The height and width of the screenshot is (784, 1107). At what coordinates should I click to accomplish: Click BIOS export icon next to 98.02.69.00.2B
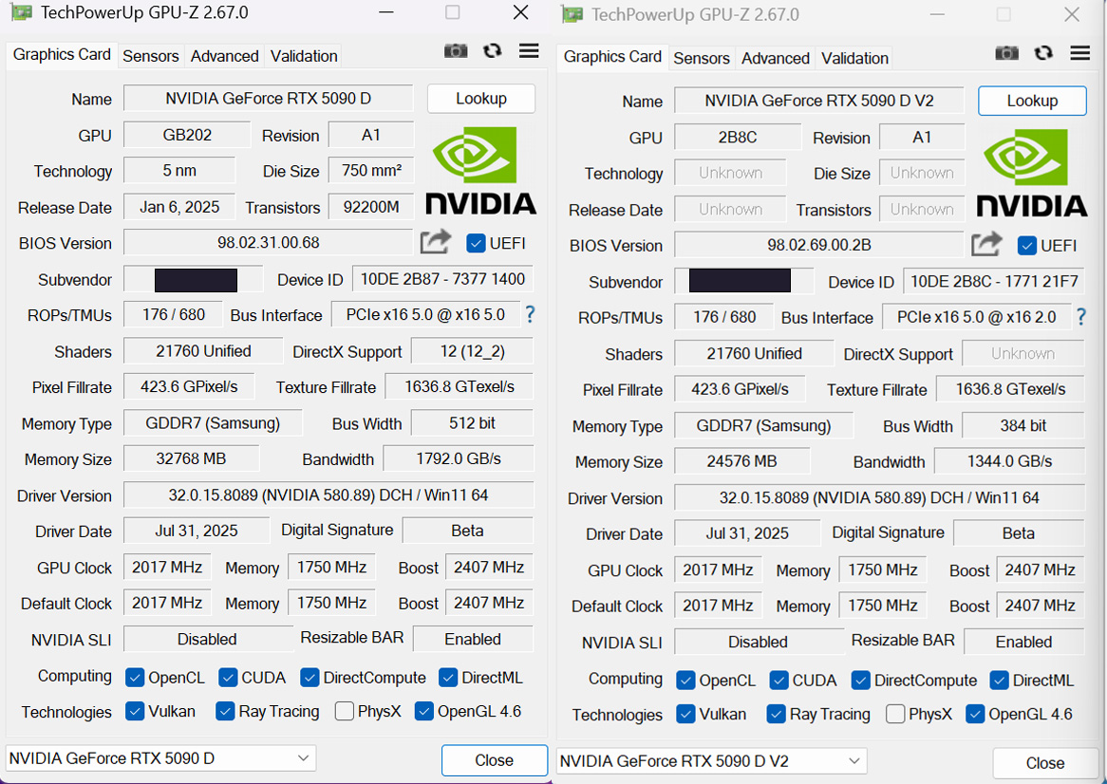pos(986,244)
